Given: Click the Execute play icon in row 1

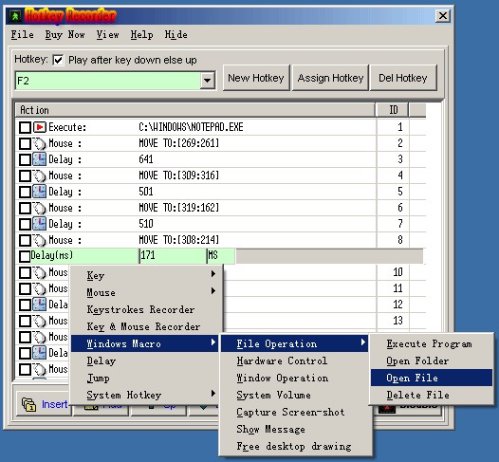Looking at the screenshot, I should tap(40, 127).
